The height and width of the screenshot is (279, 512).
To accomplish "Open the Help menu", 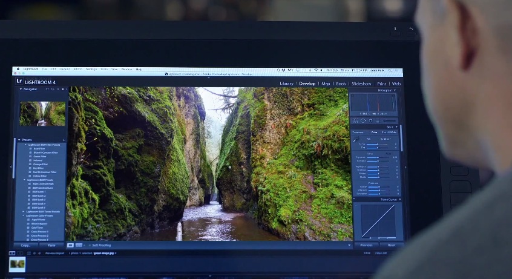I will pyautogui.click(x=139, y=70).
